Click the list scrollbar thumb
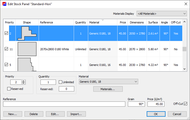Viewport: 190px width, 120px height. point(184,49)
